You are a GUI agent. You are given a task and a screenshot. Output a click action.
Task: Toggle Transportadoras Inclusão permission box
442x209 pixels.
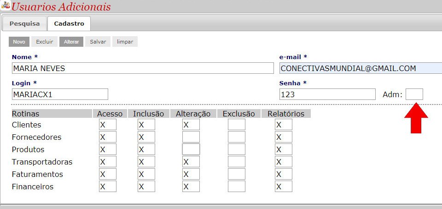pos(146,162)
